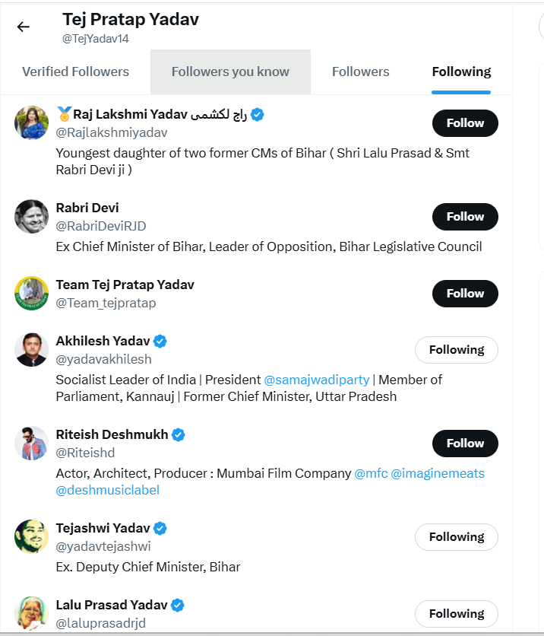Follow Raj Lakshmi Yadav

click(465, 123)
